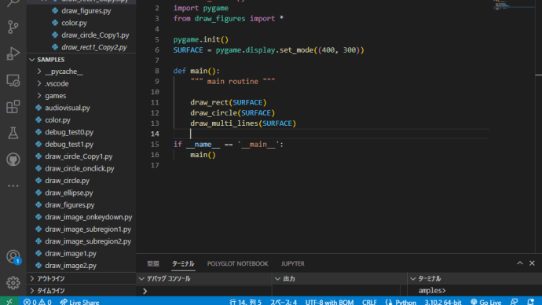Click the Go Live server button
Screen dimensions: 542x305
click(486, 302)
